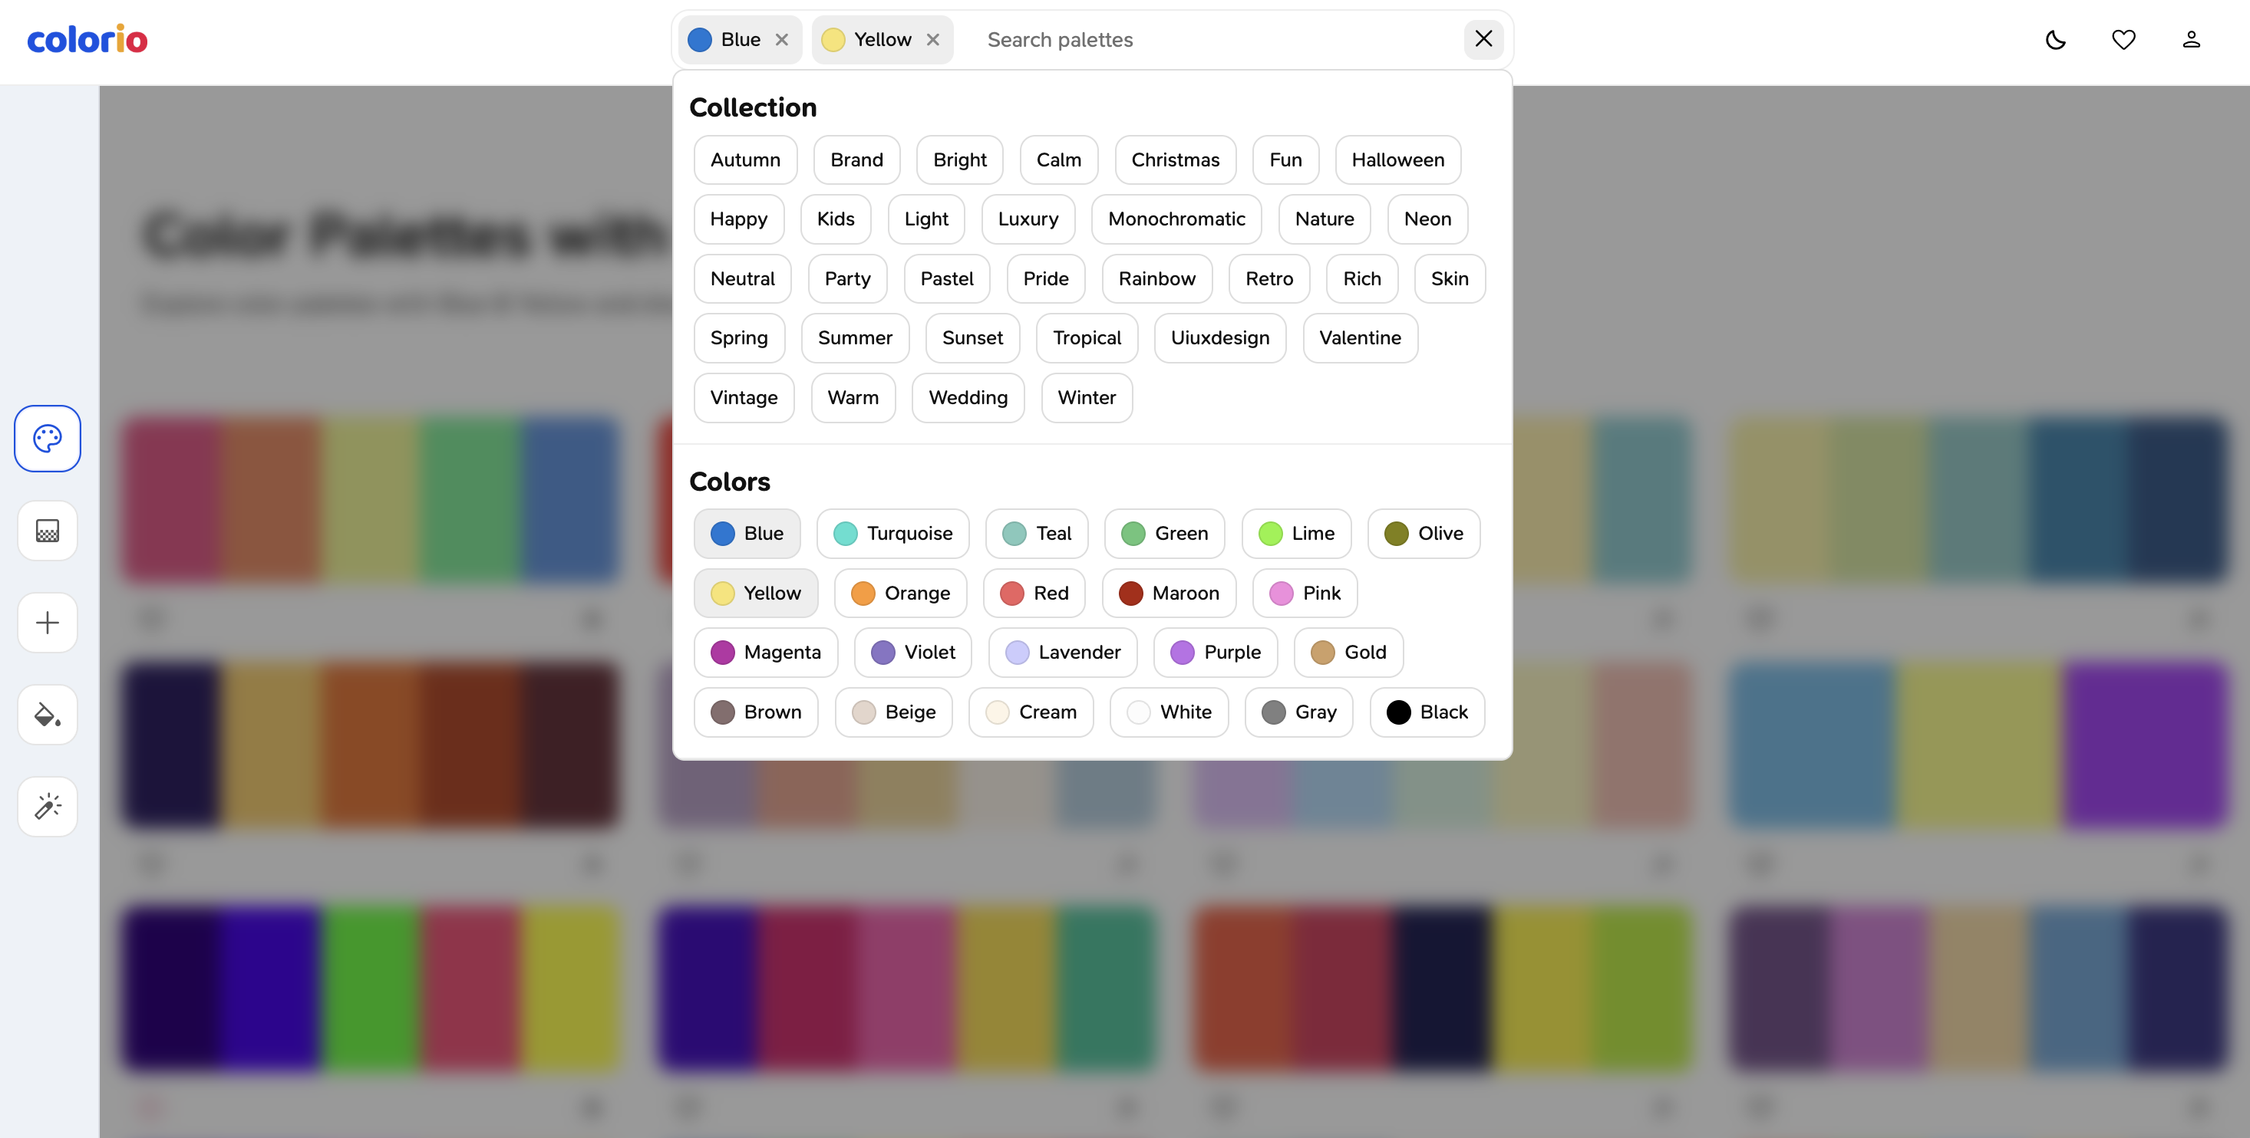The width and height of the screenshot is (2250, 1138).
Task: Pick the Uiuxdesign collection tag
Action: (1219, 337)
